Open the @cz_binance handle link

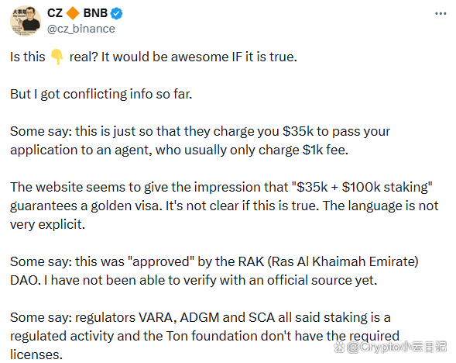click(81, 29)
